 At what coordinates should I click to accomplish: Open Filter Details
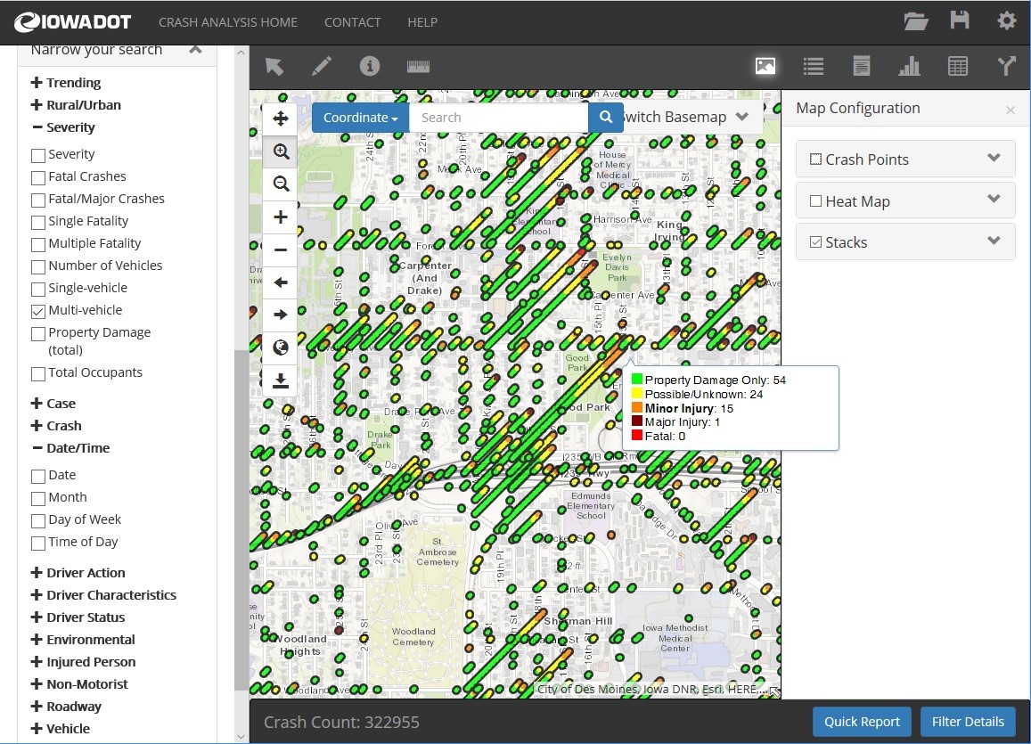click(967, 722)
